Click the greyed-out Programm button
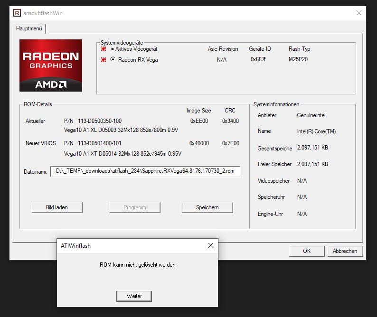The width and height of the screenshot is (377, 317). 135,207
